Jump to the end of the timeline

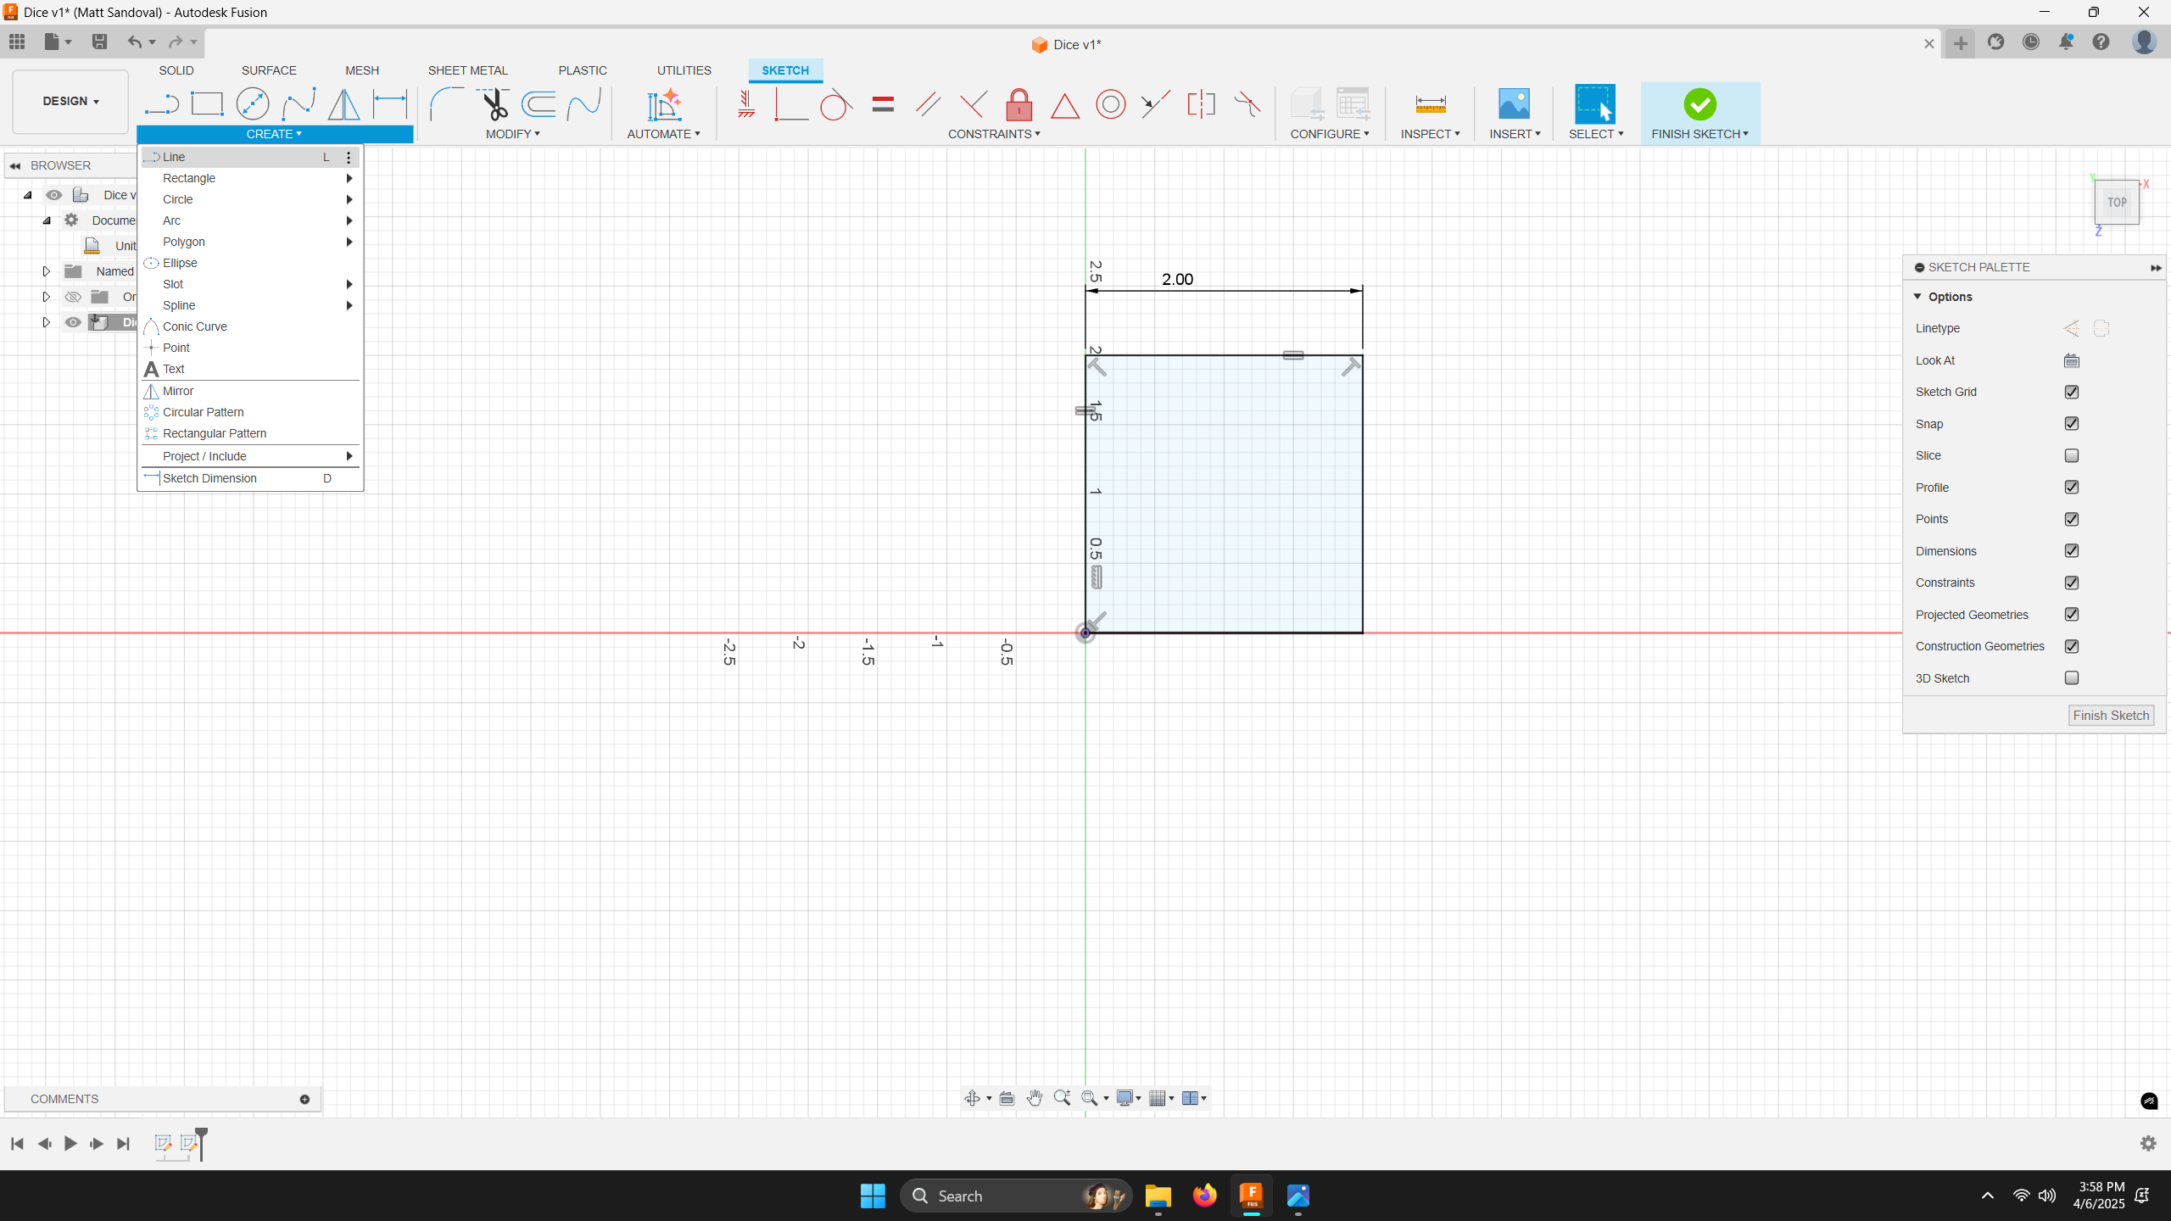[123, 1144]
